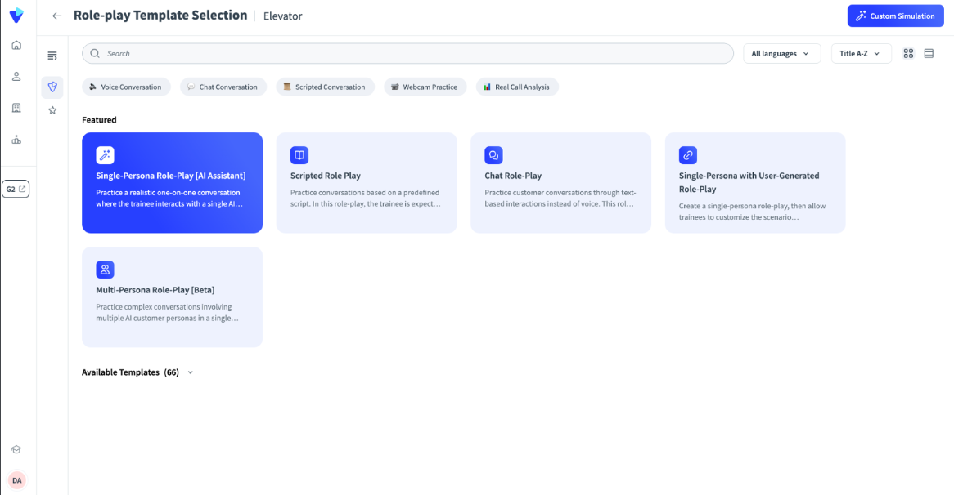Expand the Available Templates (66) section
Viewport: 954px width, 495px height.
pos(191,372)
